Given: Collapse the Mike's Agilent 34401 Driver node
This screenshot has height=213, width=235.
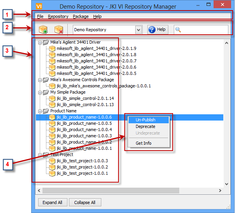Looking at the screenshot, I should pyautogui.click(x=40, y=42).
